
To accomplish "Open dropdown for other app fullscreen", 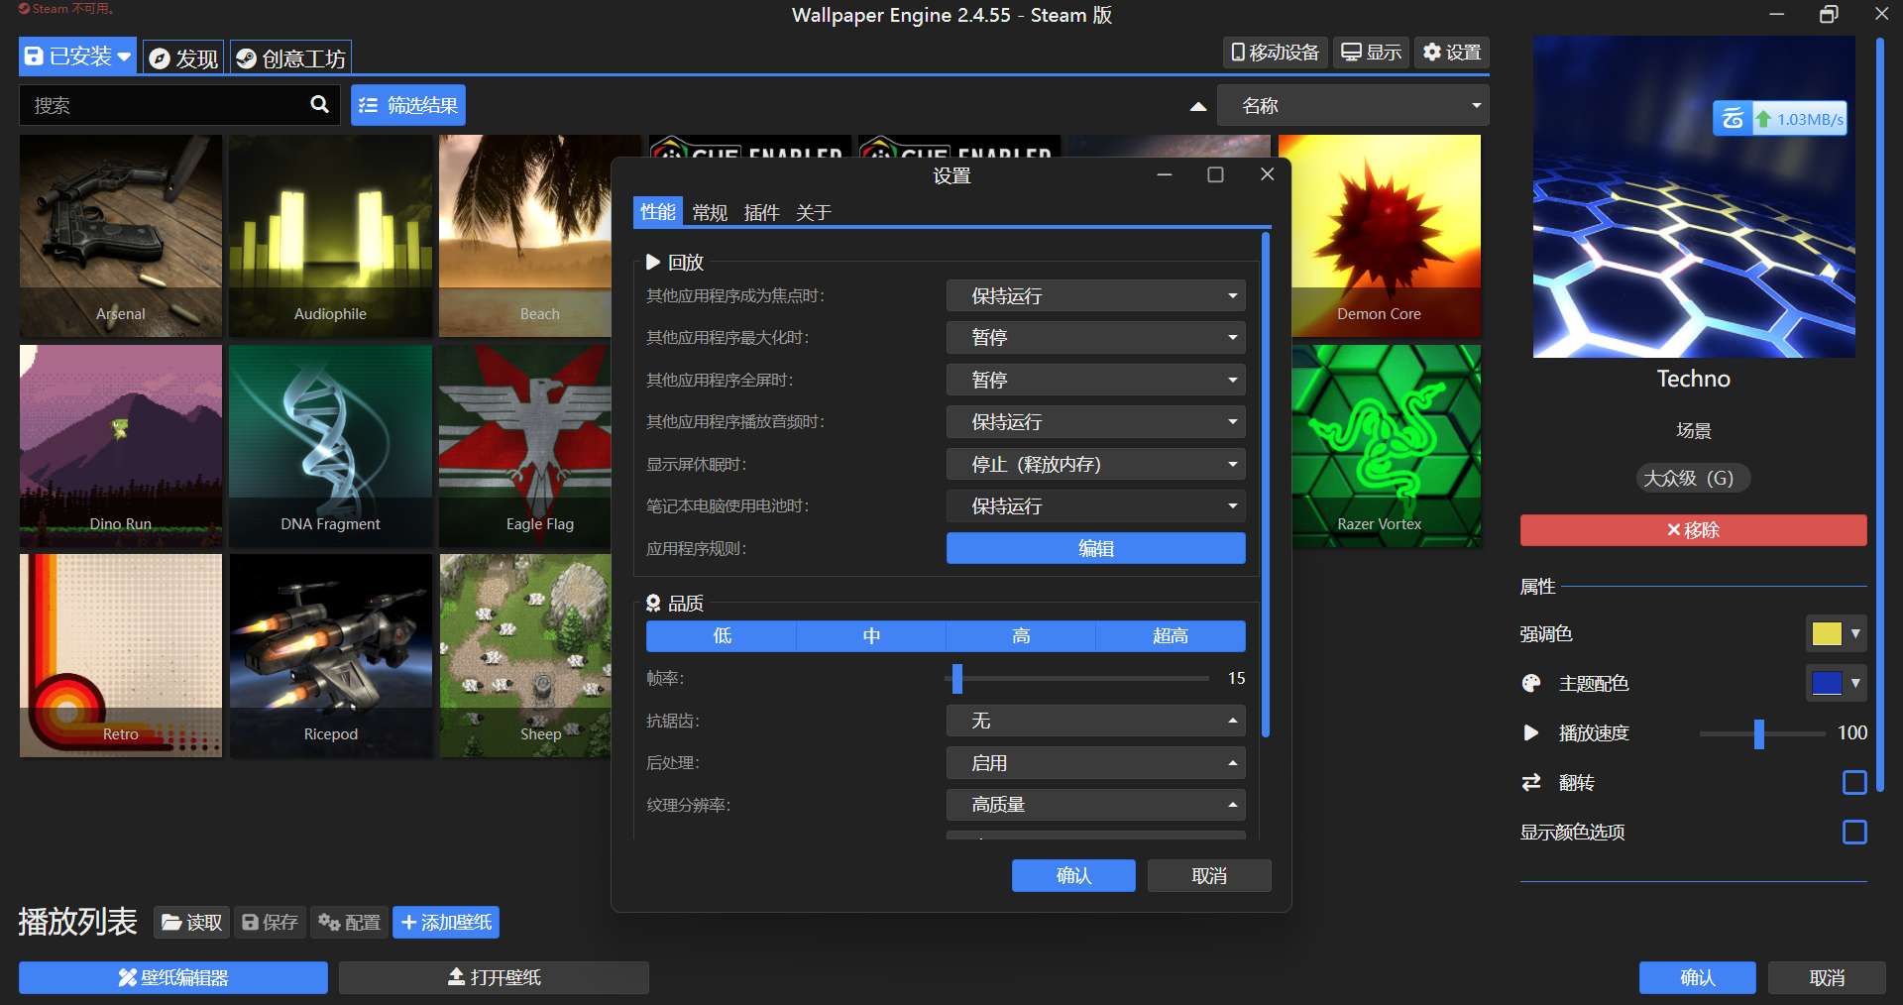I will pos(1096,380).
